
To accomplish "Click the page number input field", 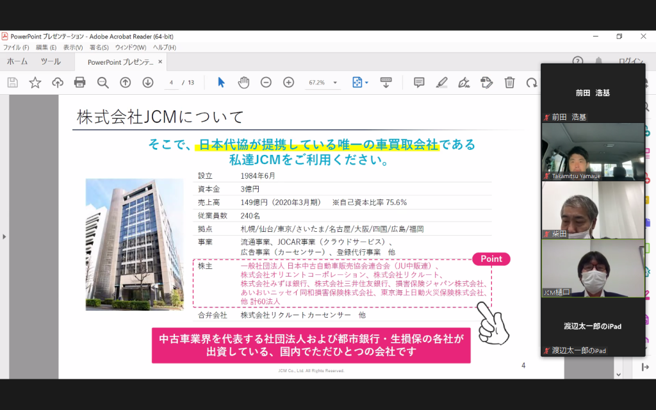I will pos(171,83).
